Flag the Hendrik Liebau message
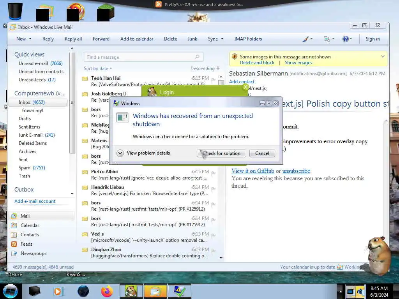 (x=213, y=189)
